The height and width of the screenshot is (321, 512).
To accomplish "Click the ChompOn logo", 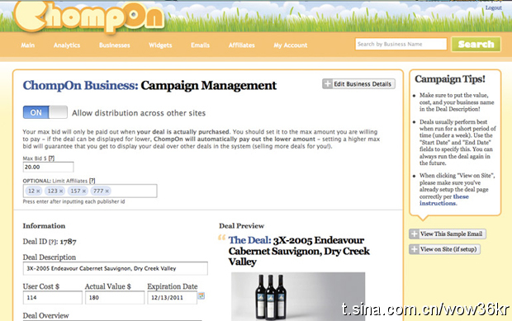I will click(89, 17).
